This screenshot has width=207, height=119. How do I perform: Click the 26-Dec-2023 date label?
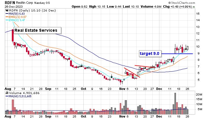[x=14, y=6]
